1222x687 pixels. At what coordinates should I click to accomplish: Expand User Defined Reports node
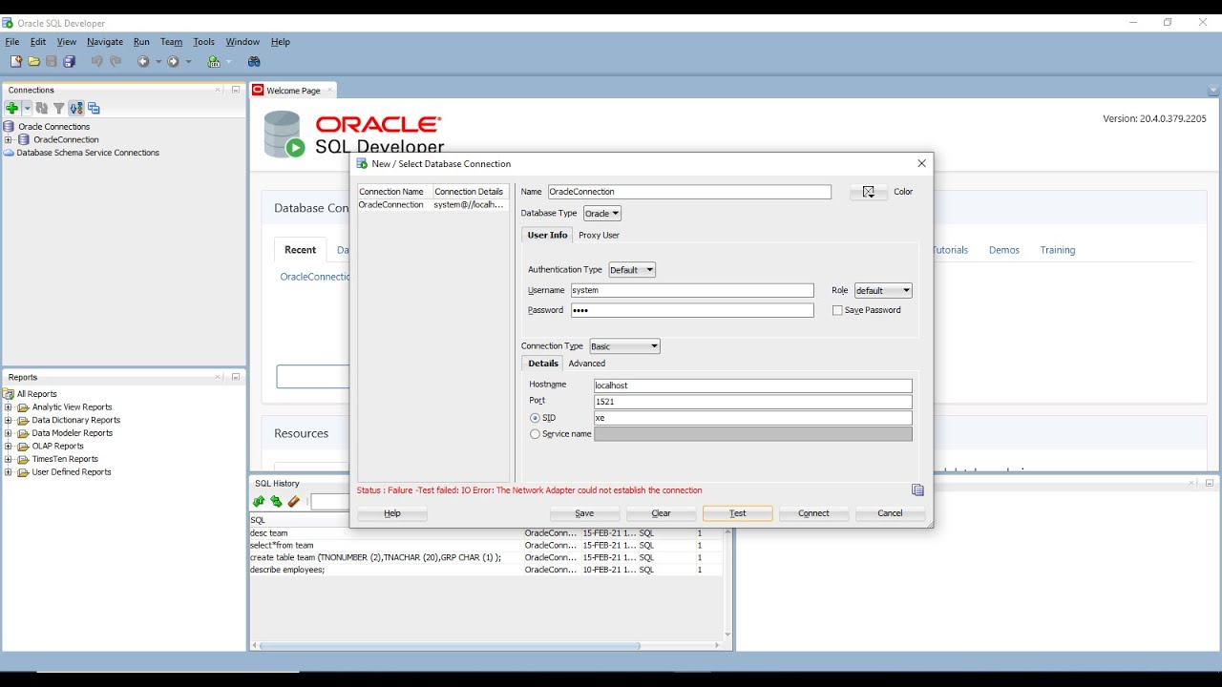9,472
